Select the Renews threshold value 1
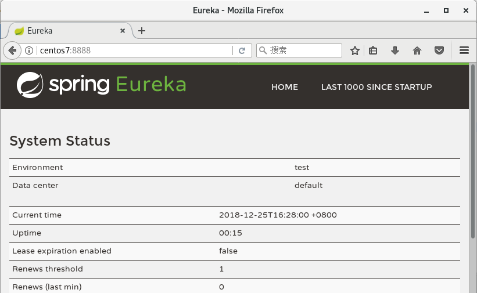The height and width of the screenshot is (293, 477). click(x=221, y=269)
